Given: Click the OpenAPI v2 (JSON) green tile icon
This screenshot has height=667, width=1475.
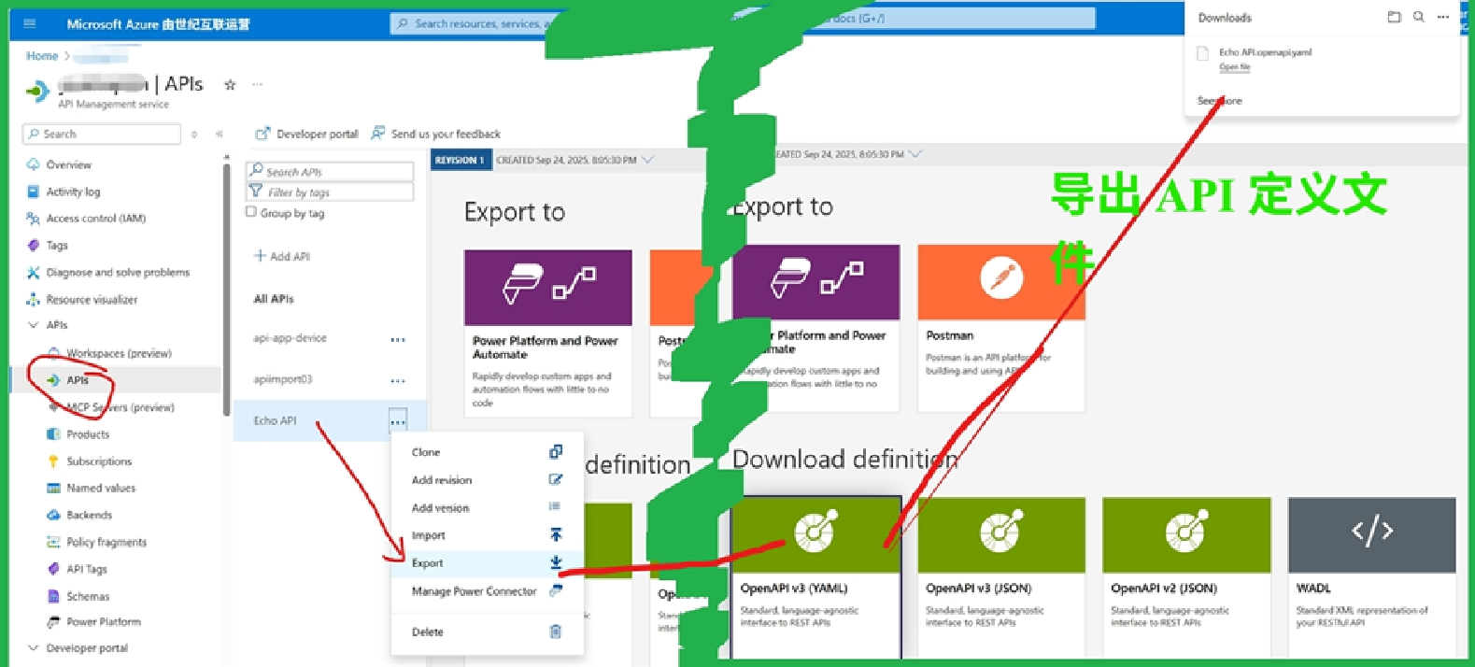Looking at the screenshot, I should point(1185,532).
